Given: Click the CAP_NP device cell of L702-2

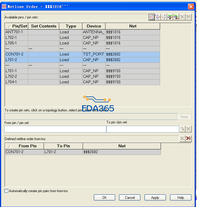Looking at the screenshot, I should tap(94, 76).
